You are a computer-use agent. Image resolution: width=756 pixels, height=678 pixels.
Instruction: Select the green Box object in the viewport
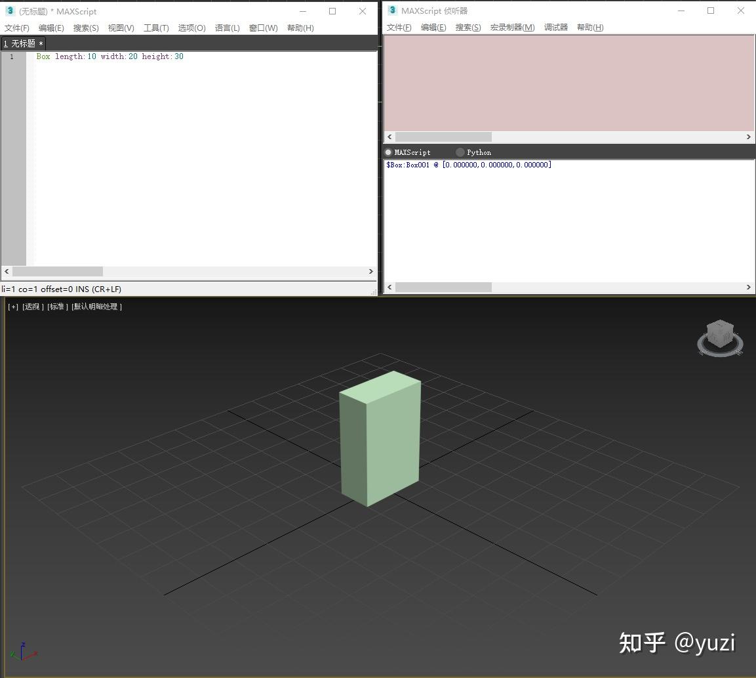[x=380, y=440]
